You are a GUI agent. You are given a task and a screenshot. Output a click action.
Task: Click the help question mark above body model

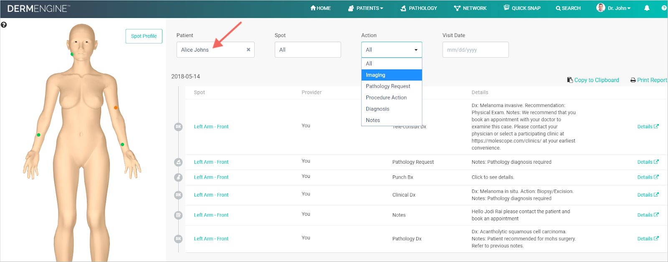tap(4, 25)
